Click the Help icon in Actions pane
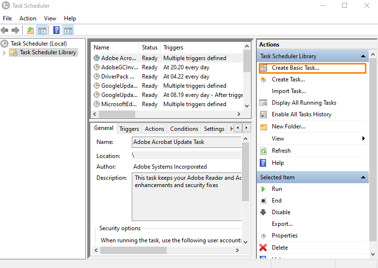 point(263,163)
